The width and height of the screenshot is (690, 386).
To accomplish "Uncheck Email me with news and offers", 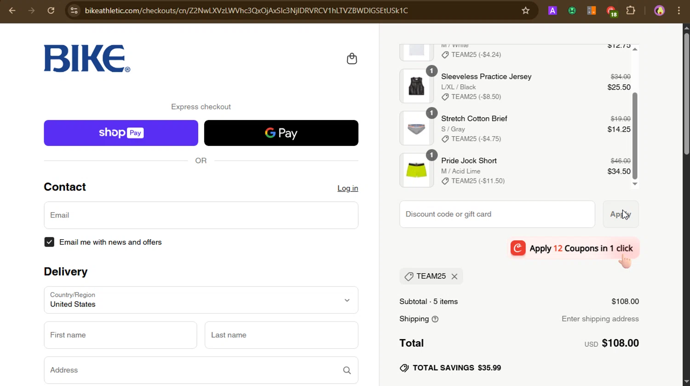I will coord(49,242).
